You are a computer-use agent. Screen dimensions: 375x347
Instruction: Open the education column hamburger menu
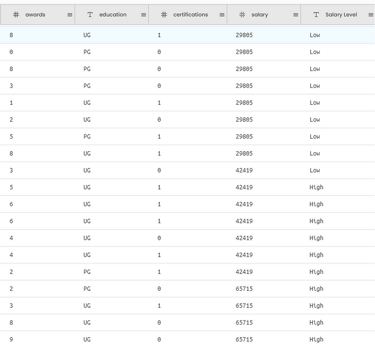click(144, 15)
